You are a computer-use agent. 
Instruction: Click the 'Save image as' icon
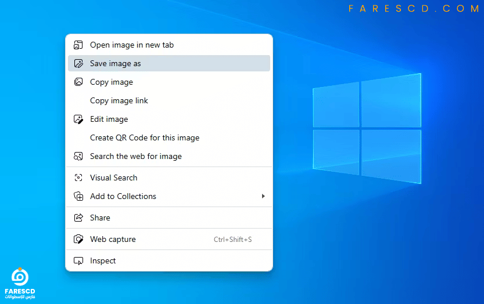[x=78, y=63]
